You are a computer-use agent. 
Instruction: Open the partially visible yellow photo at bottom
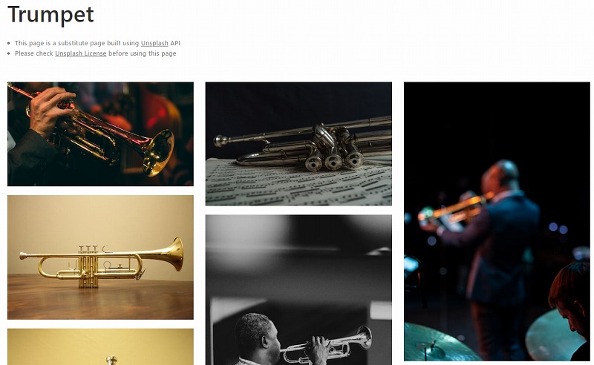100,347
